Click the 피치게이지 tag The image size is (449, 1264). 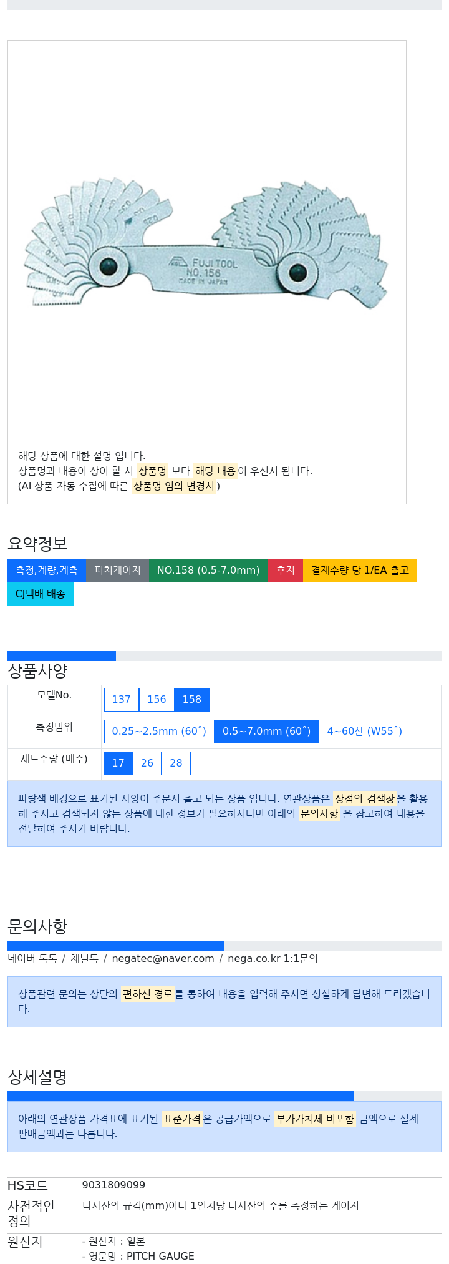(x=117, y=571)
